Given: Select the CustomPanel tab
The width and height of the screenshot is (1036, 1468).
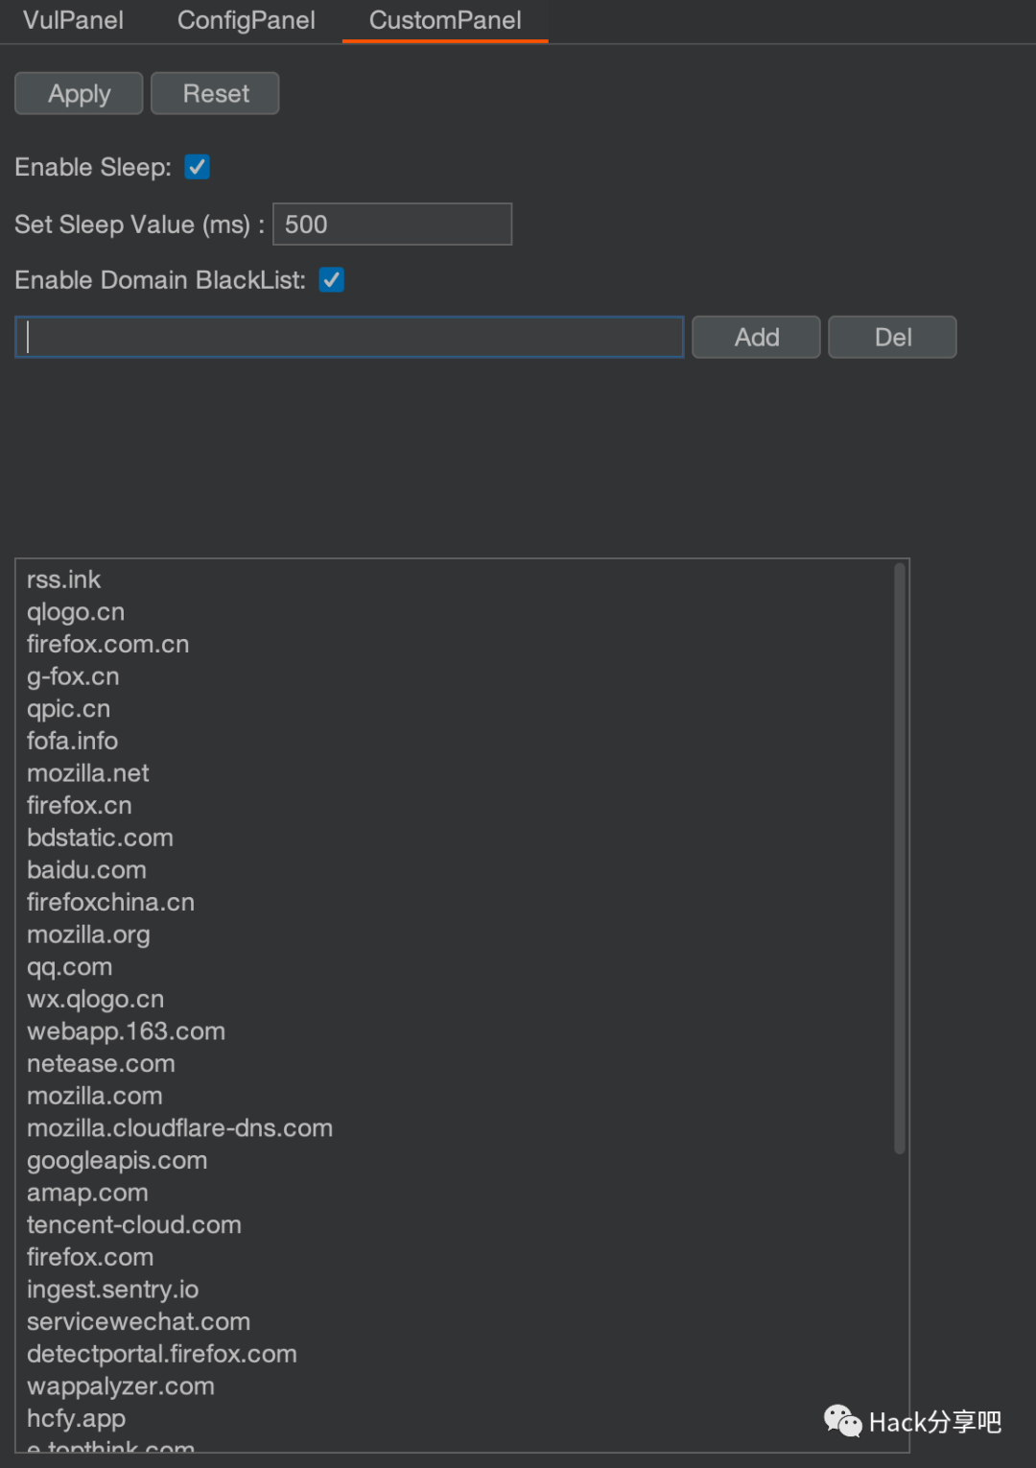Looking at the screenshot, I should tap(445, 20).
